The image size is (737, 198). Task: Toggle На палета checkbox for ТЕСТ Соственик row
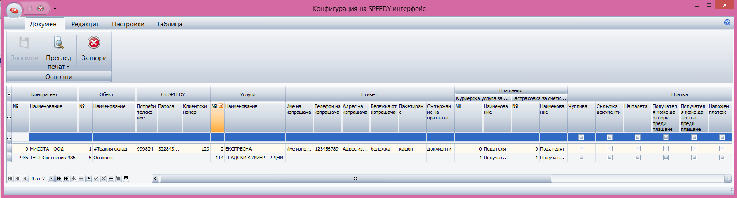(x=638, y=158)
